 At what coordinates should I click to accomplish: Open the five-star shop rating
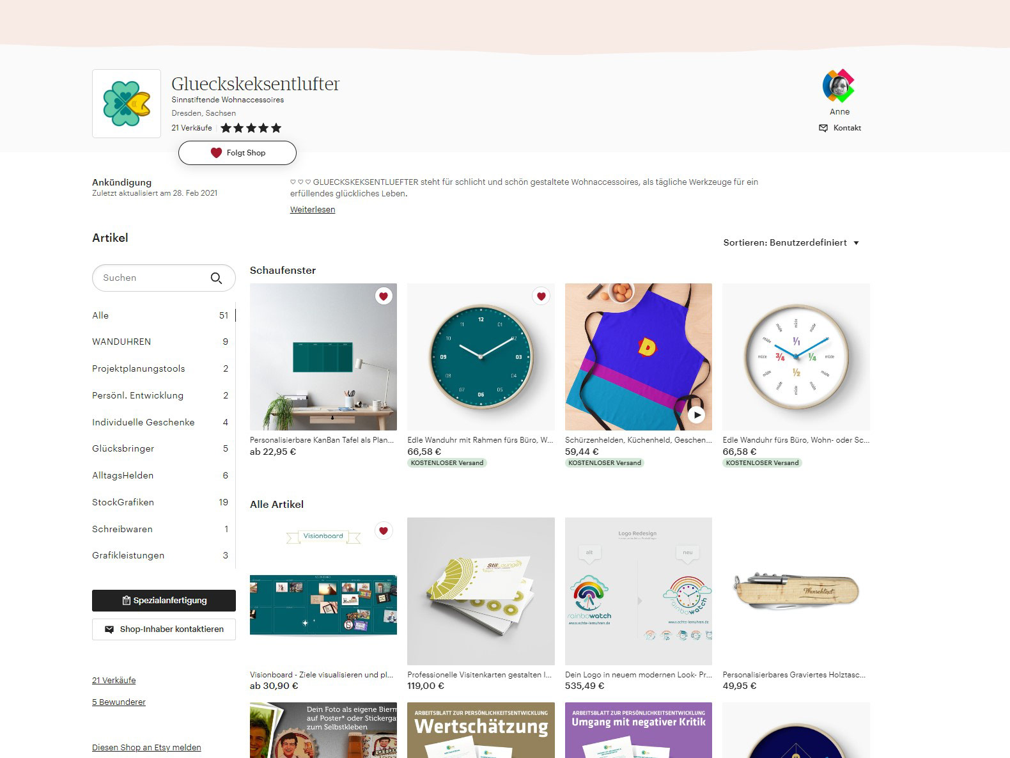(251, 128)
